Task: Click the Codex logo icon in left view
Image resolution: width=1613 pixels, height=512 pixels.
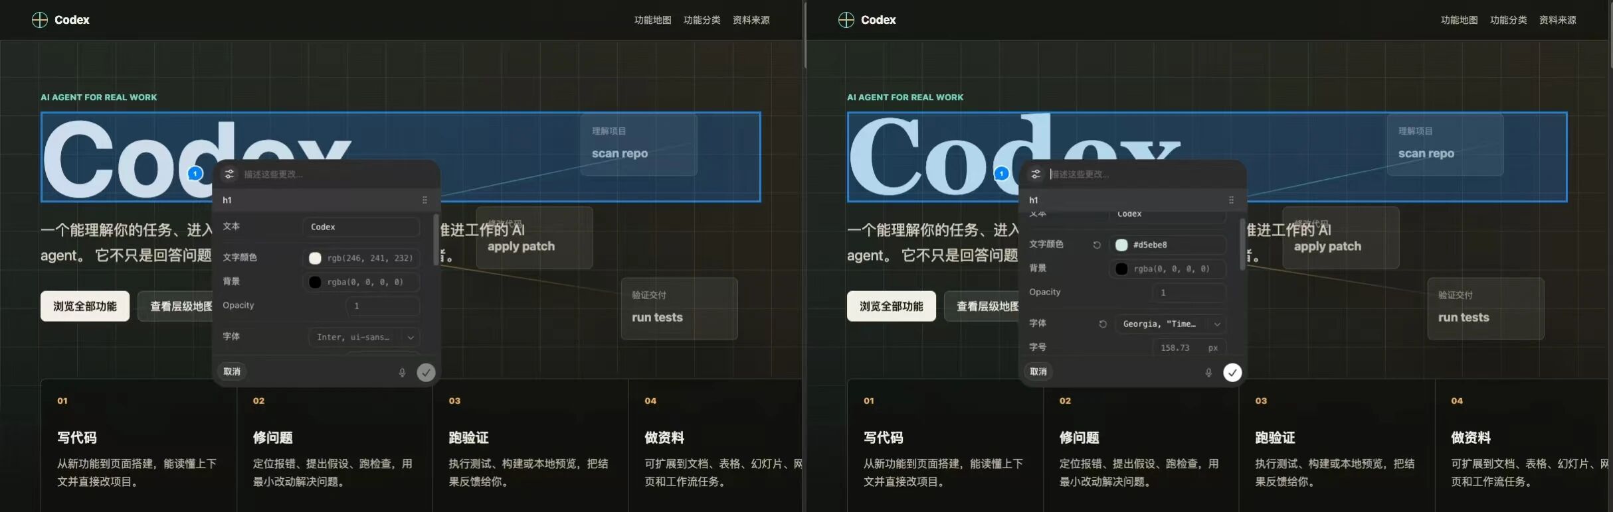Action: tap(40, 20)
